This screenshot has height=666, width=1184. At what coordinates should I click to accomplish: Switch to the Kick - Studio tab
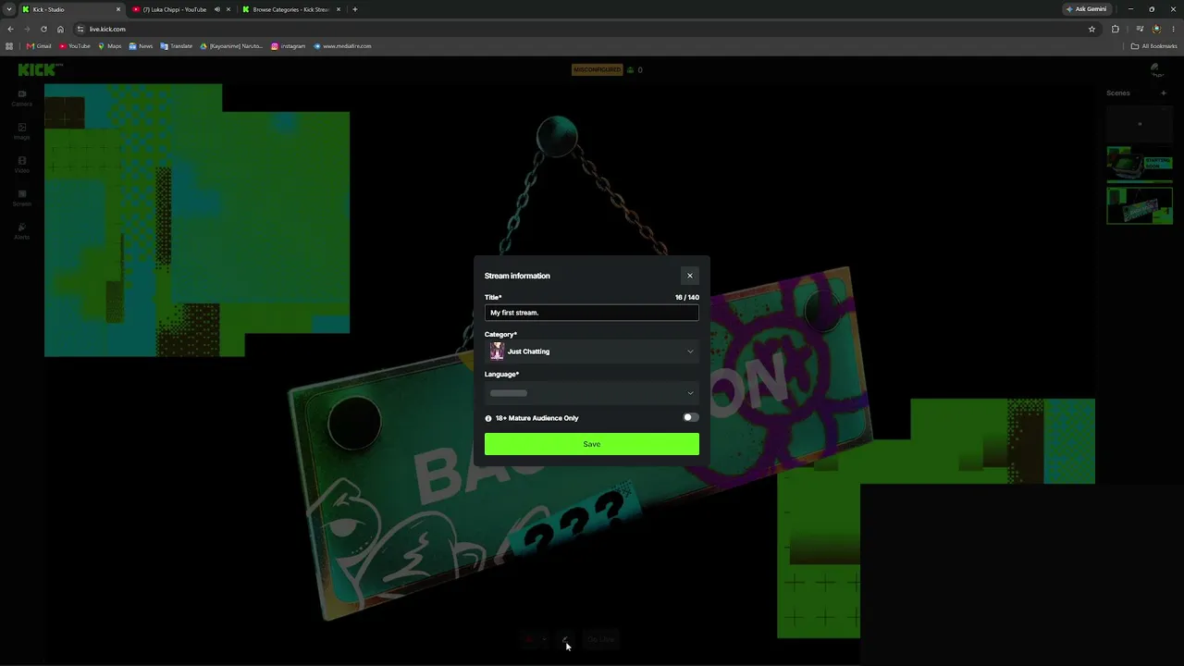[72, 9]
